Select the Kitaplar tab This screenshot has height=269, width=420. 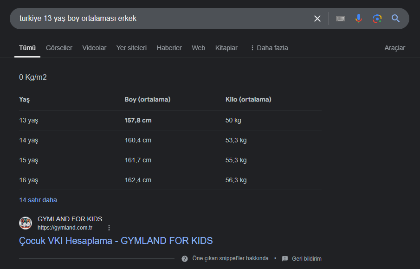pos(226,48)
